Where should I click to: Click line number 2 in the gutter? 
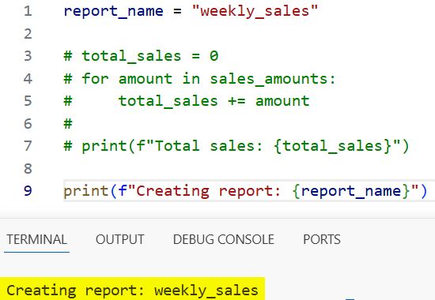coord(28,34)
